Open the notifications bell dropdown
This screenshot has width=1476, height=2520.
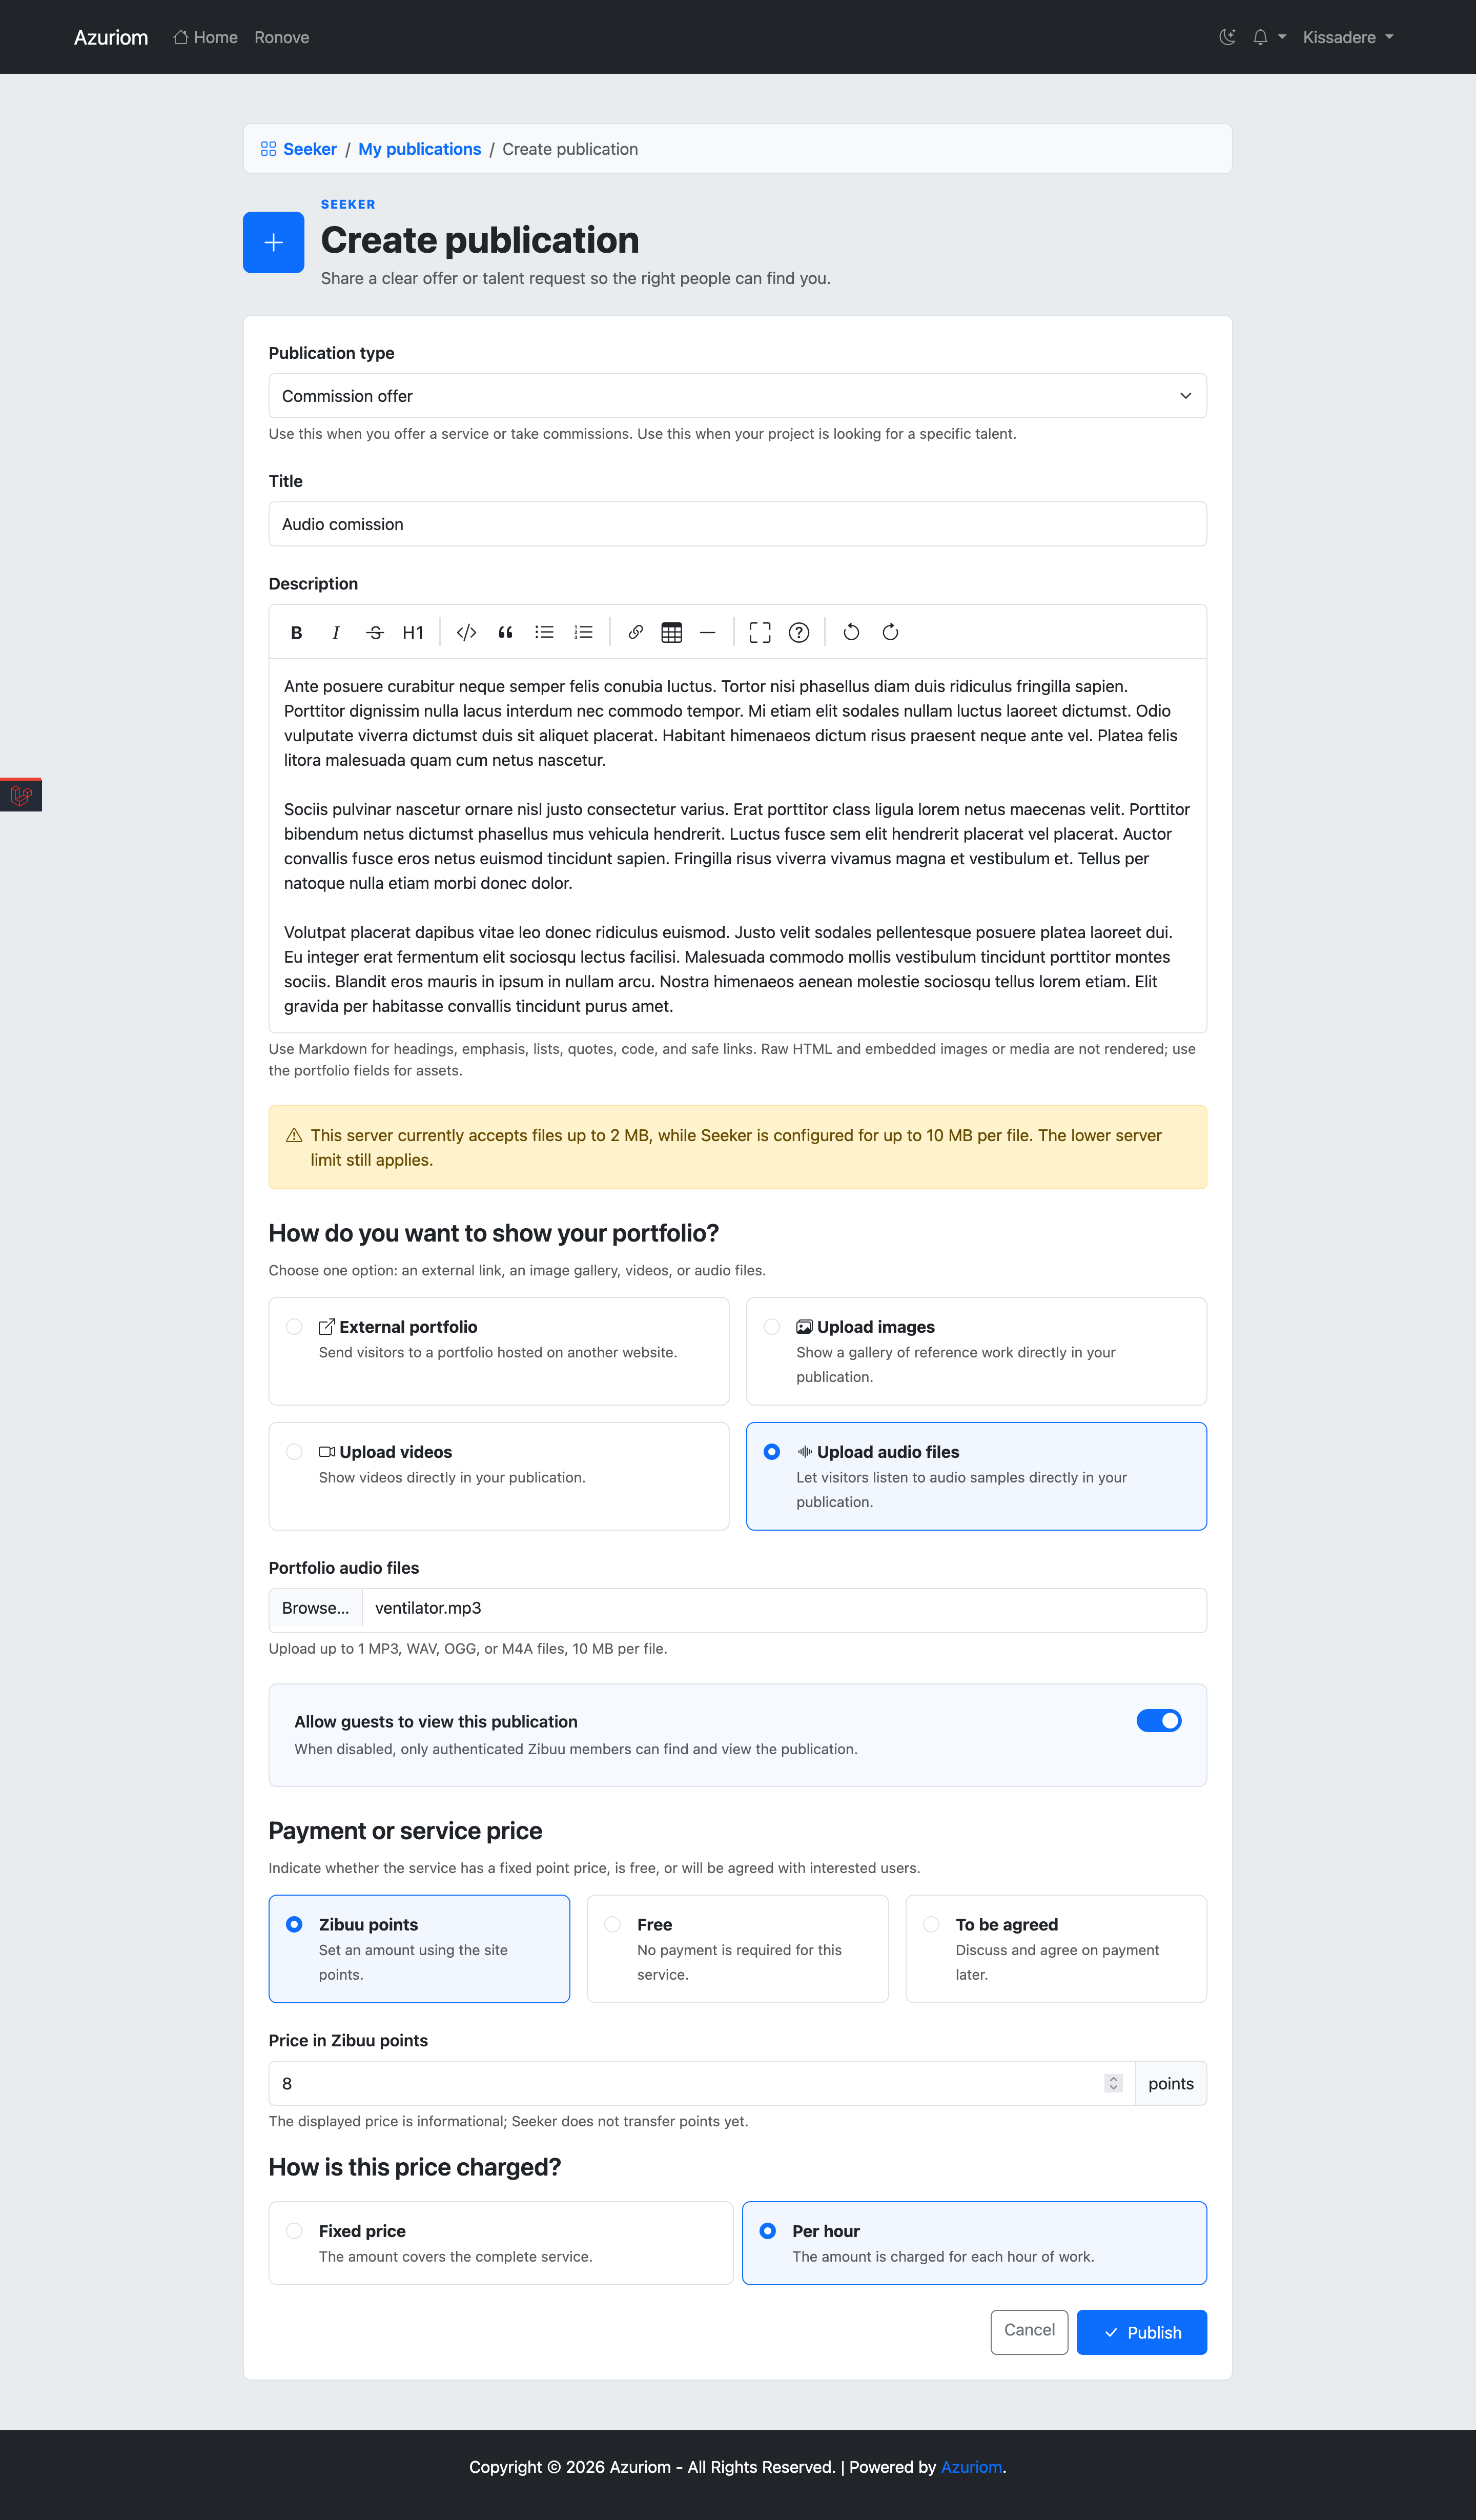click(x=1269, y=37)
